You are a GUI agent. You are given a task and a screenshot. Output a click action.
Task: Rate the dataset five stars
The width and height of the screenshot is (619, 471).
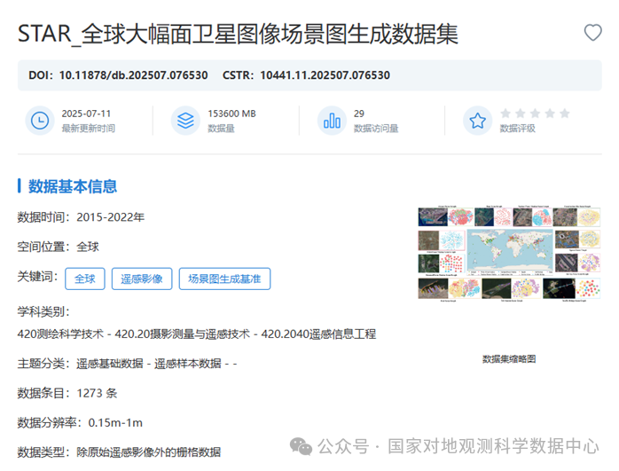564,114
